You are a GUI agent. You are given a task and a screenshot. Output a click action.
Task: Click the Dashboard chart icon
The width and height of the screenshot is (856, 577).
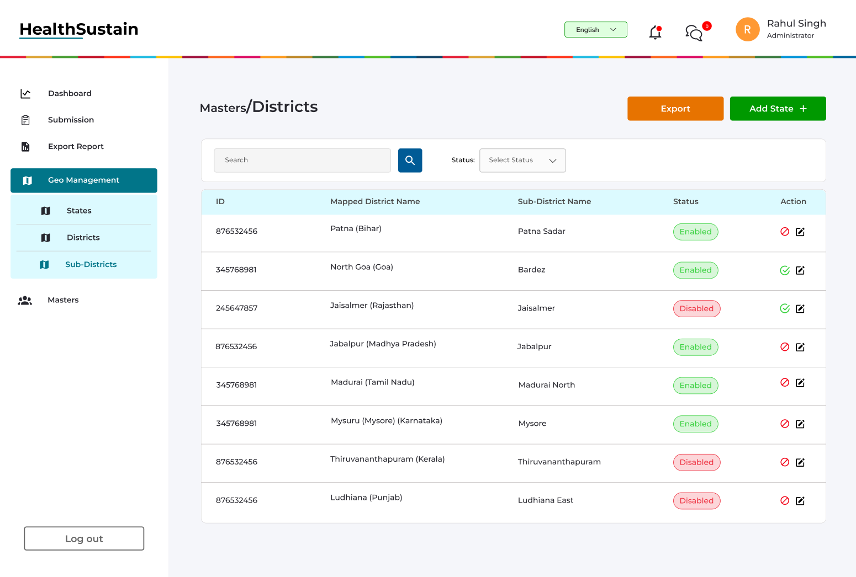point(25,94)
